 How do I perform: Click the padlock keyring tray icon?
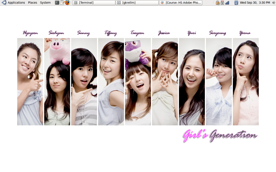(x=218, y=3)
